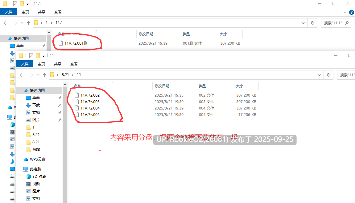Refresh the 11.1 window folder view
Viewport: 355px width, 203px height.
pyautogui.click(x=313, y=23)
